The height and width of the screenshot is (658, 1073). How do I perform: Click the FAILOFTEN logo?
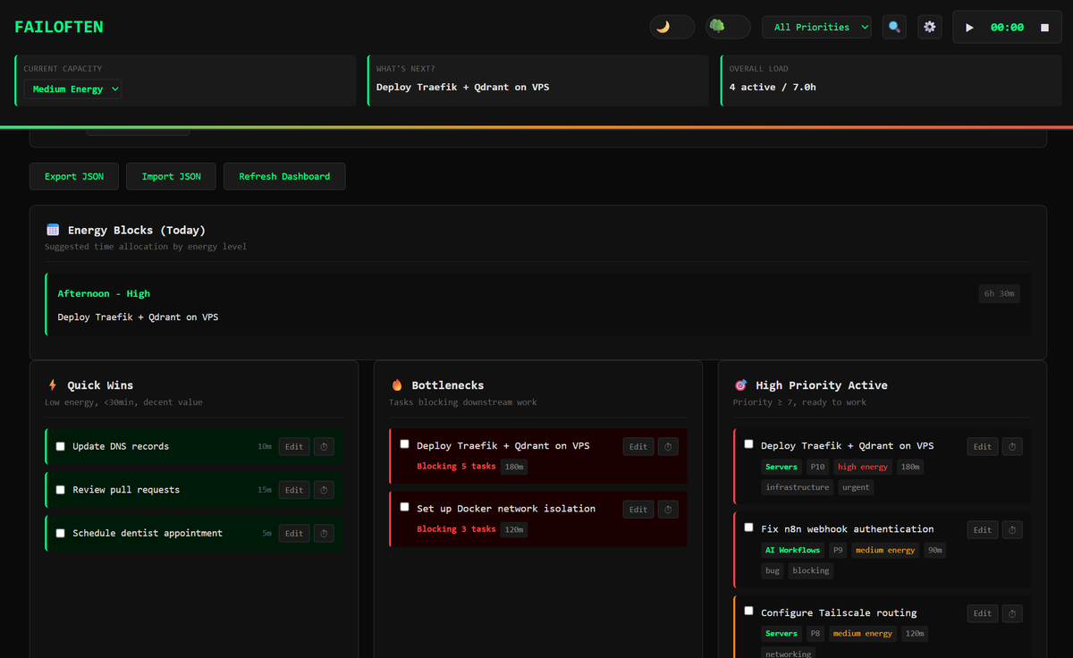tap(59, 27)
